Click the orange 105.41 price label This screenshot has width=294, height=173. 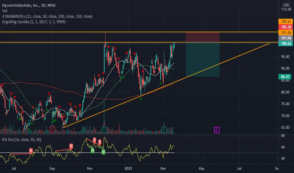coord(285,21)
